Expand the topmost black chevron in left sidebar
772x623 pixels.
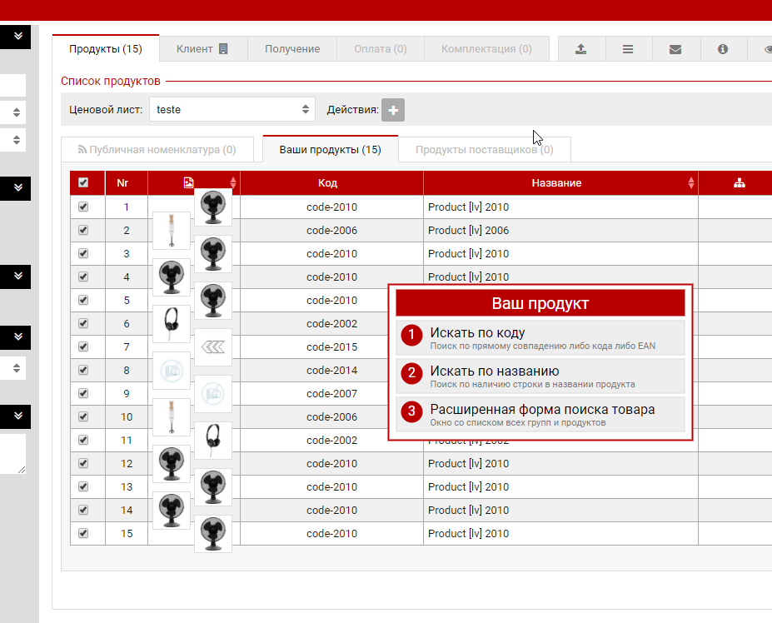tap(16, 36)
